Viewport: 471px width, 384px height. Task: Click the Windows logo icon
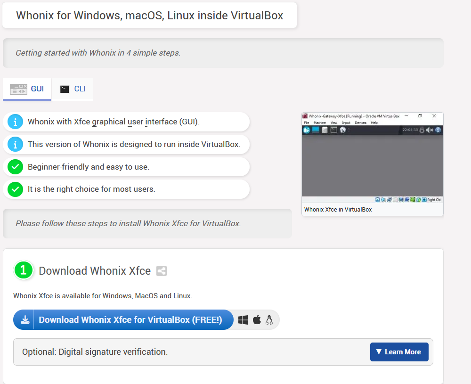tap(243, 320)
